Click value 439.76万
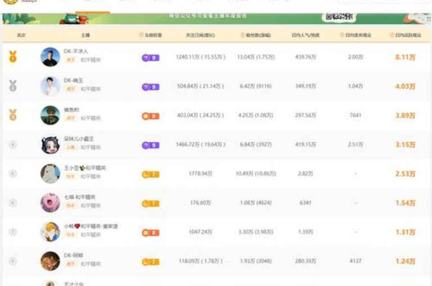Screen dimensions: 432x286 click(x=305, y=57)
